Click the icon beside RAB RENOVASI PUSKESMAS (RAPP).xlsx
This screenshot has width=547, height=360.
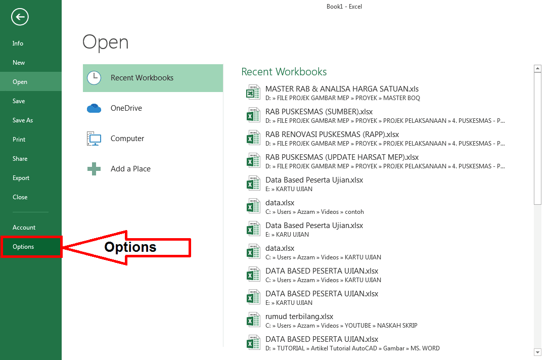tap(253, 138)
